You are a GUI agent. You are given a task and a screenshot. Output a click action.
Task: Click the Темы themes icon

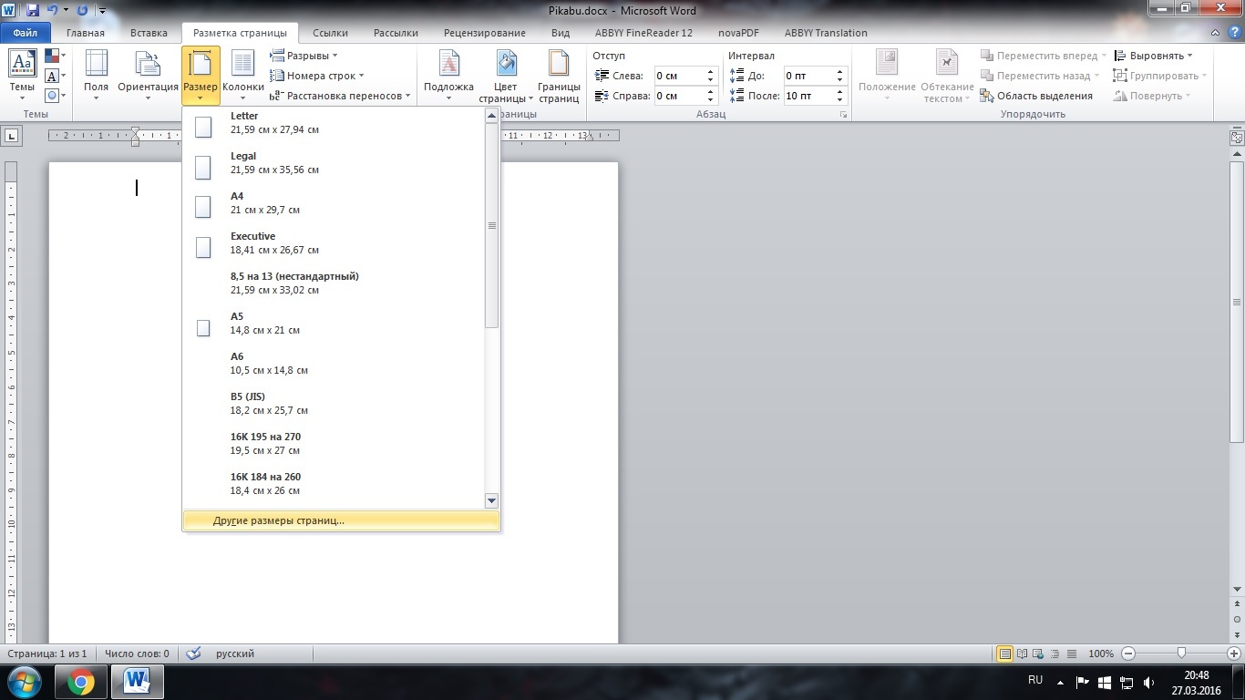22,66
